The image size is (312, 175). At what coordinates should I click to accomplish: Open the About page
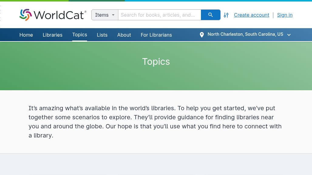click(124, 35)
